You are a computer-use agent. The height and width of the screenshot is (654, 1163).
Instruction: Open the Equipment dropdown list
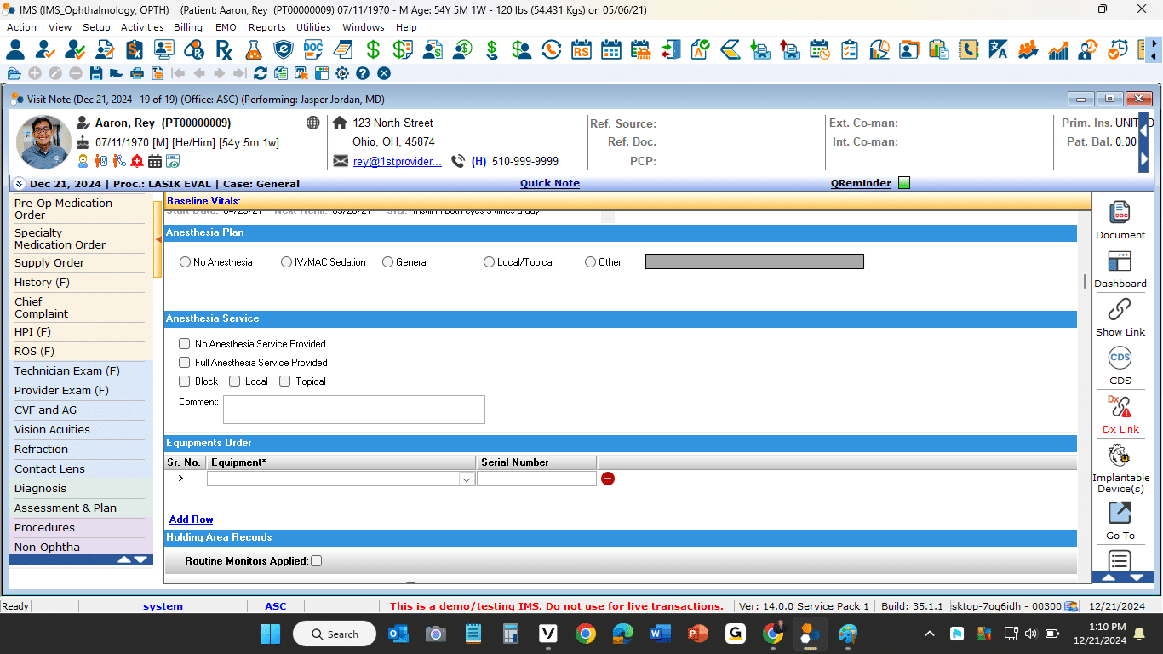click(467, 479)
